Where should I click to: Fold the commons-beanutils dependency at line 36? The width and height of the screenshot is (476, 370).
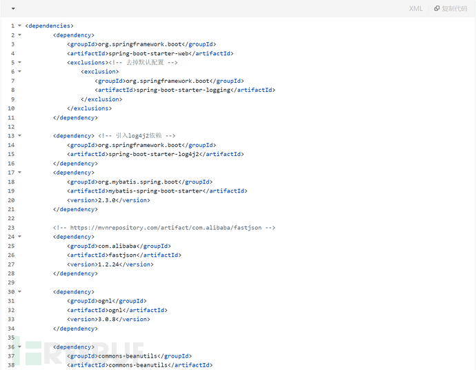(x=19, y=347)
